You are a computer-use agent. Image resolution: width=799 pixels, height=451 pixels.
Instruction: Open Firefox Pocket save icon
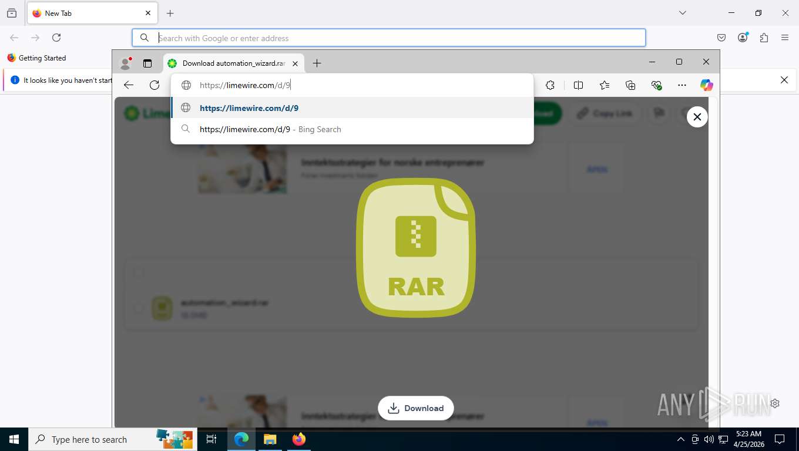coord(721,38)
